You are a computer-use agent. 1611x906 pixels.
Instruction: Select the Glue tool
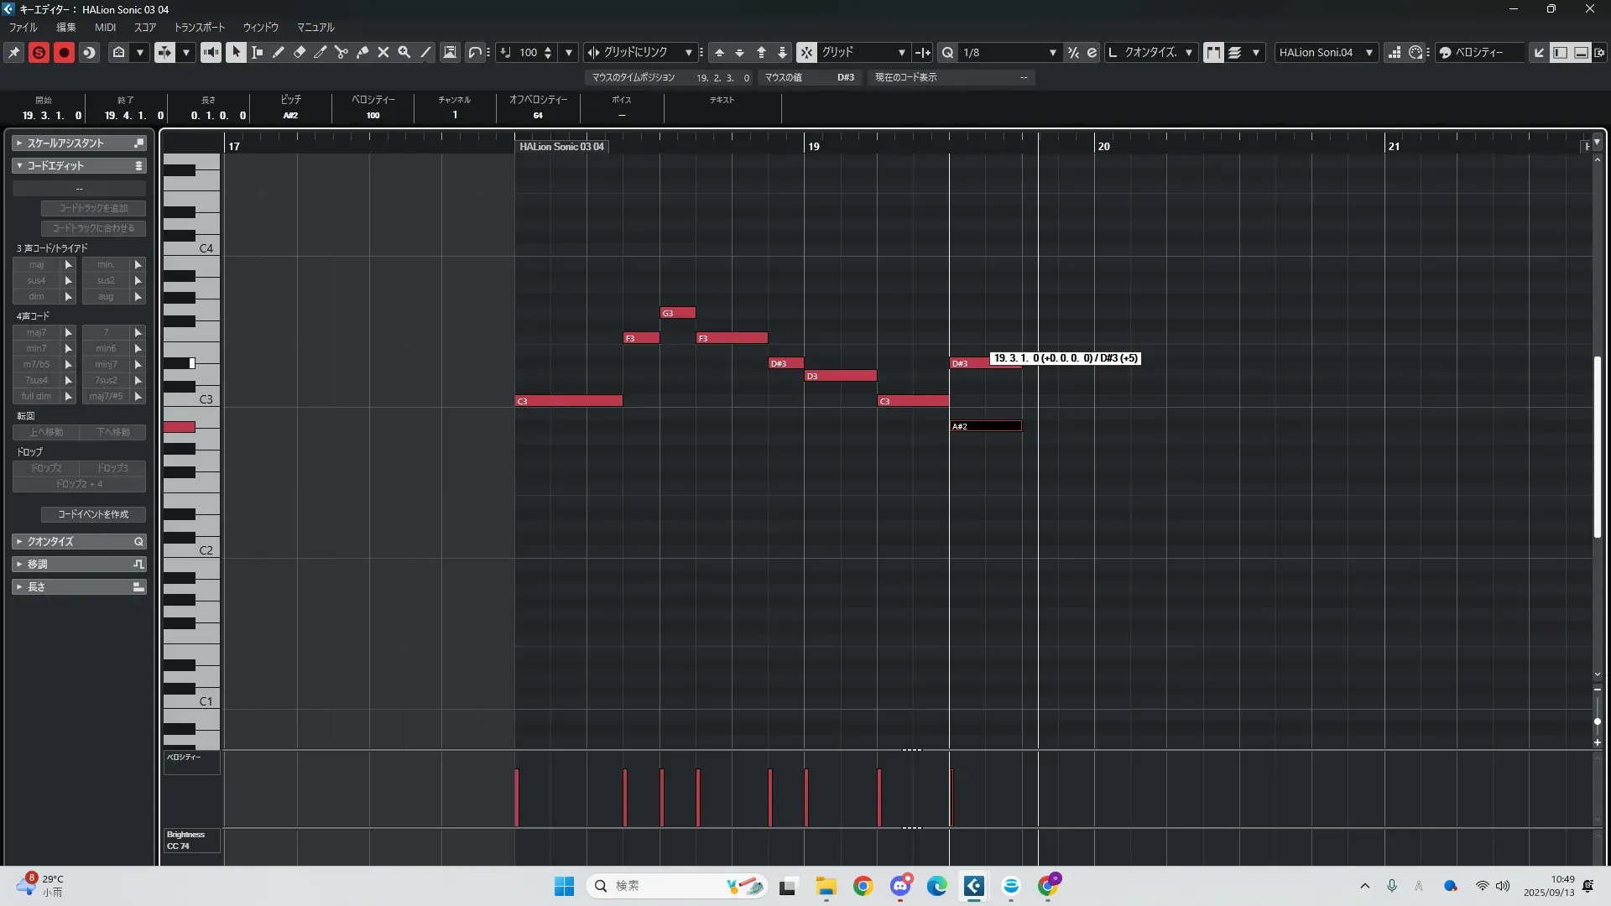click(362, 52)
